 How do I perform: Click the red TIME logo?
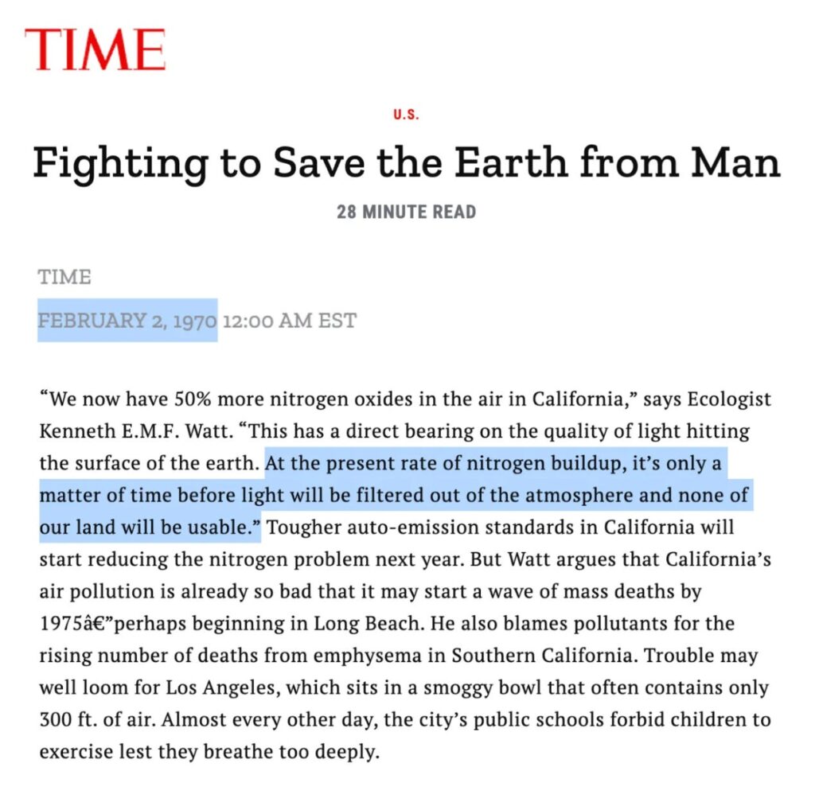(95, 49)
